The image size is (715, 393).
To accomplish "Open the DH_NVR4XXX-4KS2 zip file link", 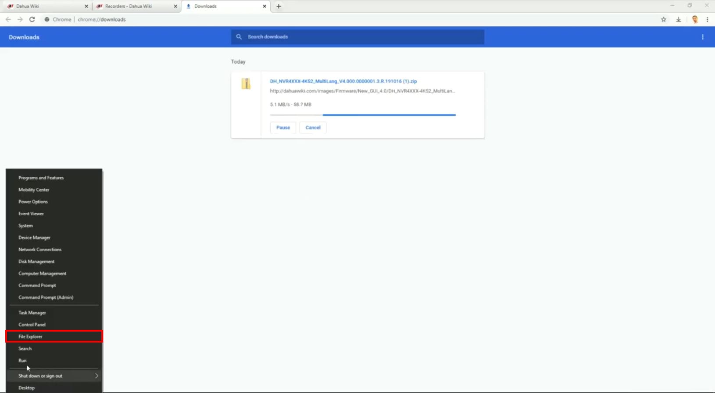I will (x=343, y=81).
